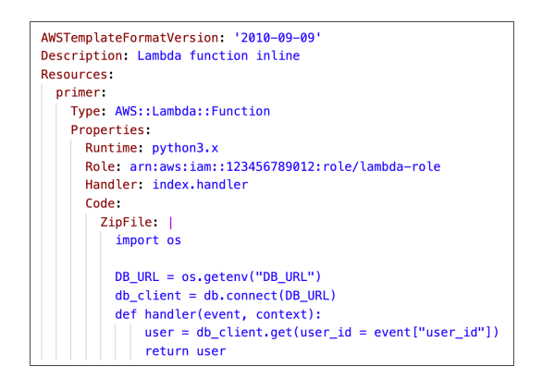Select the '2010-09-09' version string

click(x=277, y=37)
